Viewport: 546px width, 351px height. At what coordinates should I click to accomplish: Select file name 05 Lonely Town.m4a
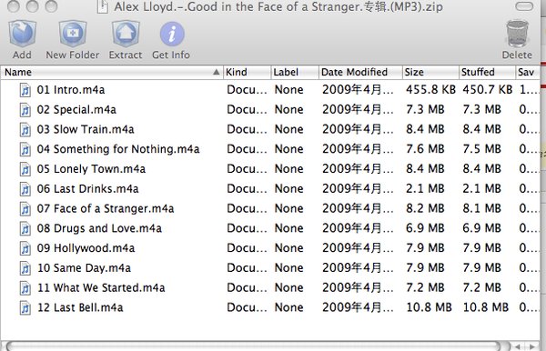coord(91,169)
